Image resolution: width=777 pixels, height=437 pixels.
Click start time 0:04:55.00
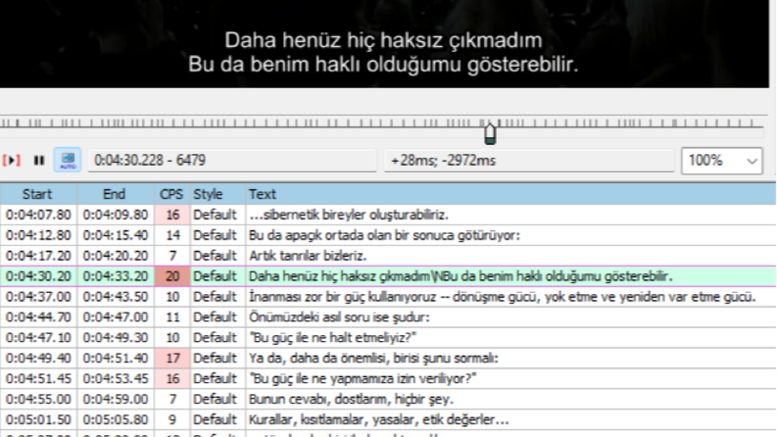pos(38,399)
